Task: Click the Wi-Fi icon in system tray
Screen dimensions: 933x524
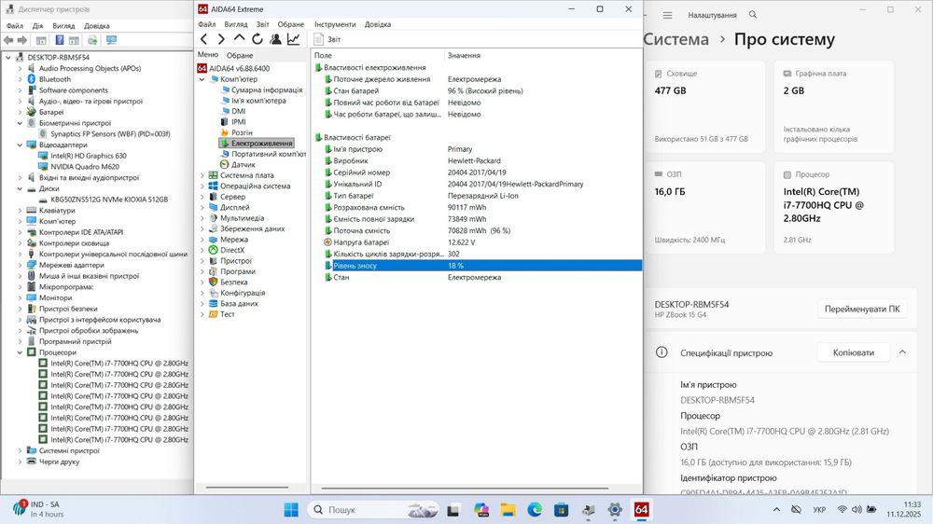Action: (x=842, y=510)
